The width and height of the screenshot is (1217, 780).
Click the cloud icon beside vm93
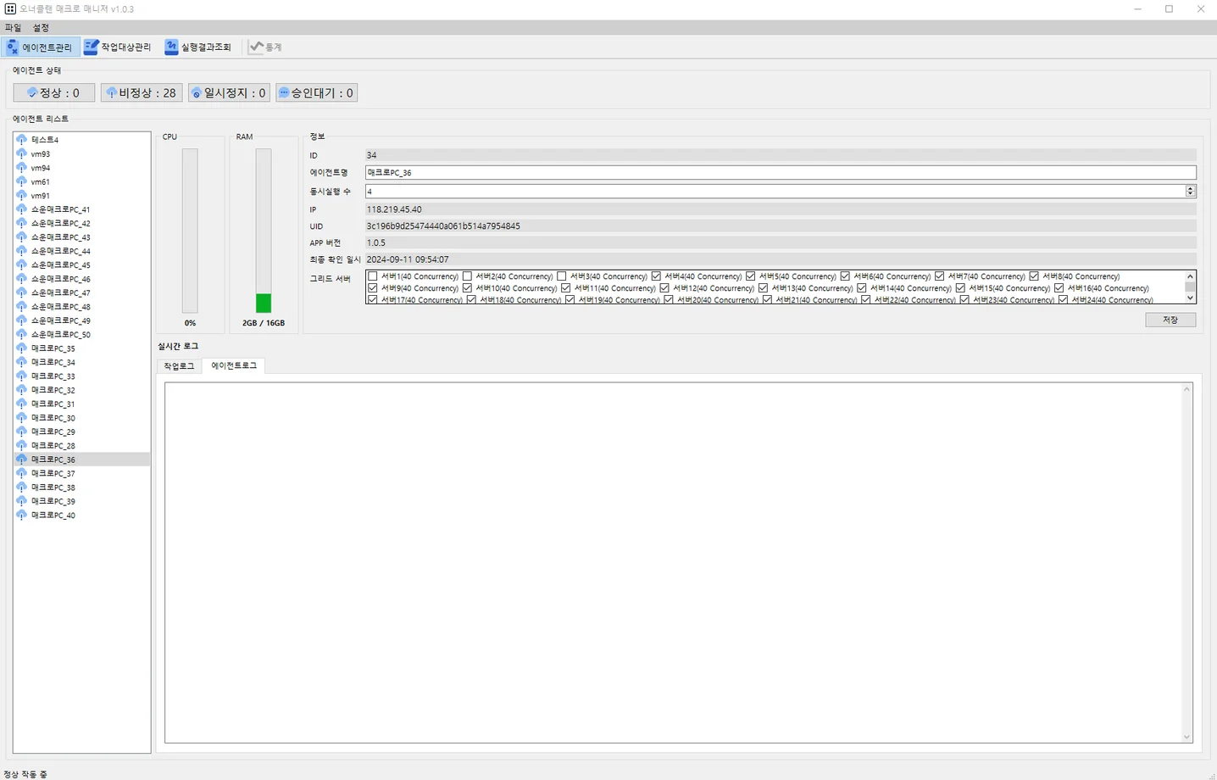(22, 154)
